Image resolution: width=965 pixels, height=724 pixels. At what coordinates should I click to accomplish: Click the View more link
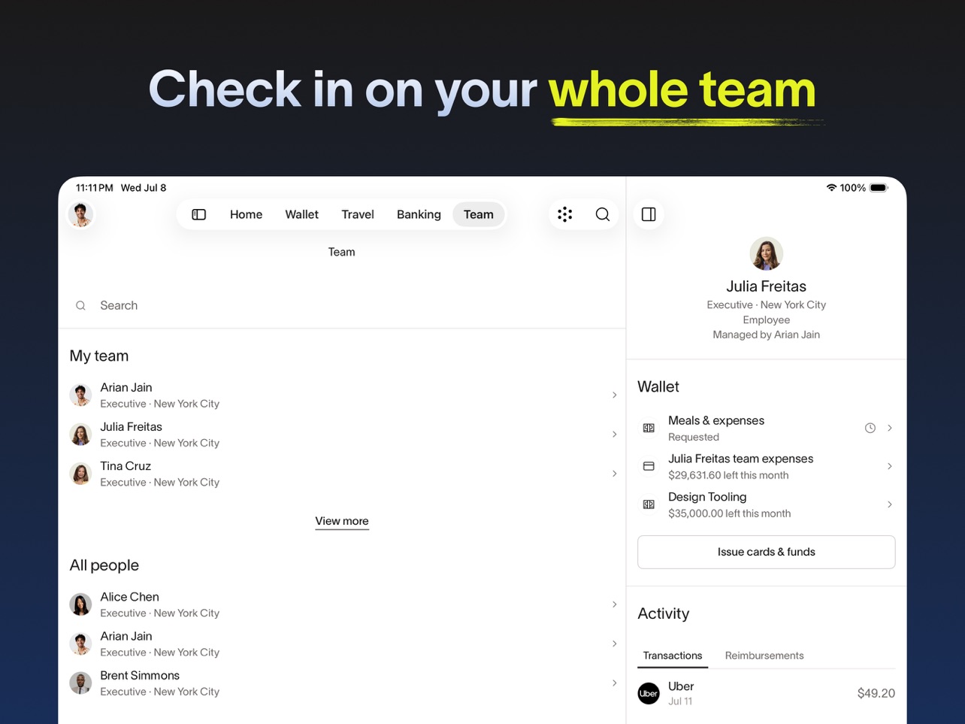[x=342, y=521]
